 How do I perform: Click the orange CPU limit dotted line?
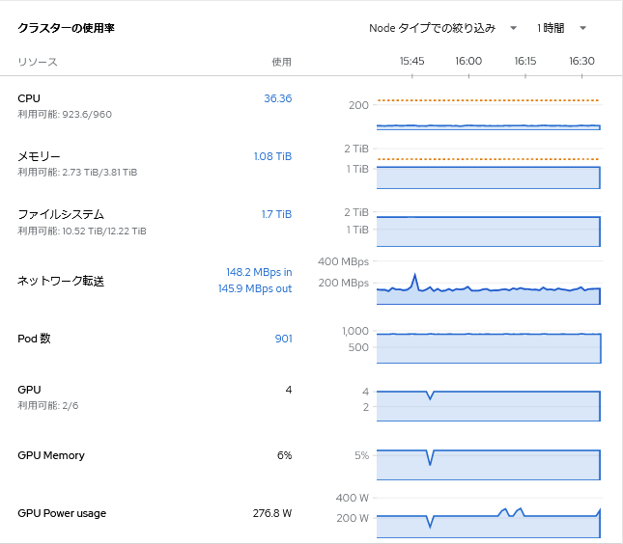coord(489,100)
